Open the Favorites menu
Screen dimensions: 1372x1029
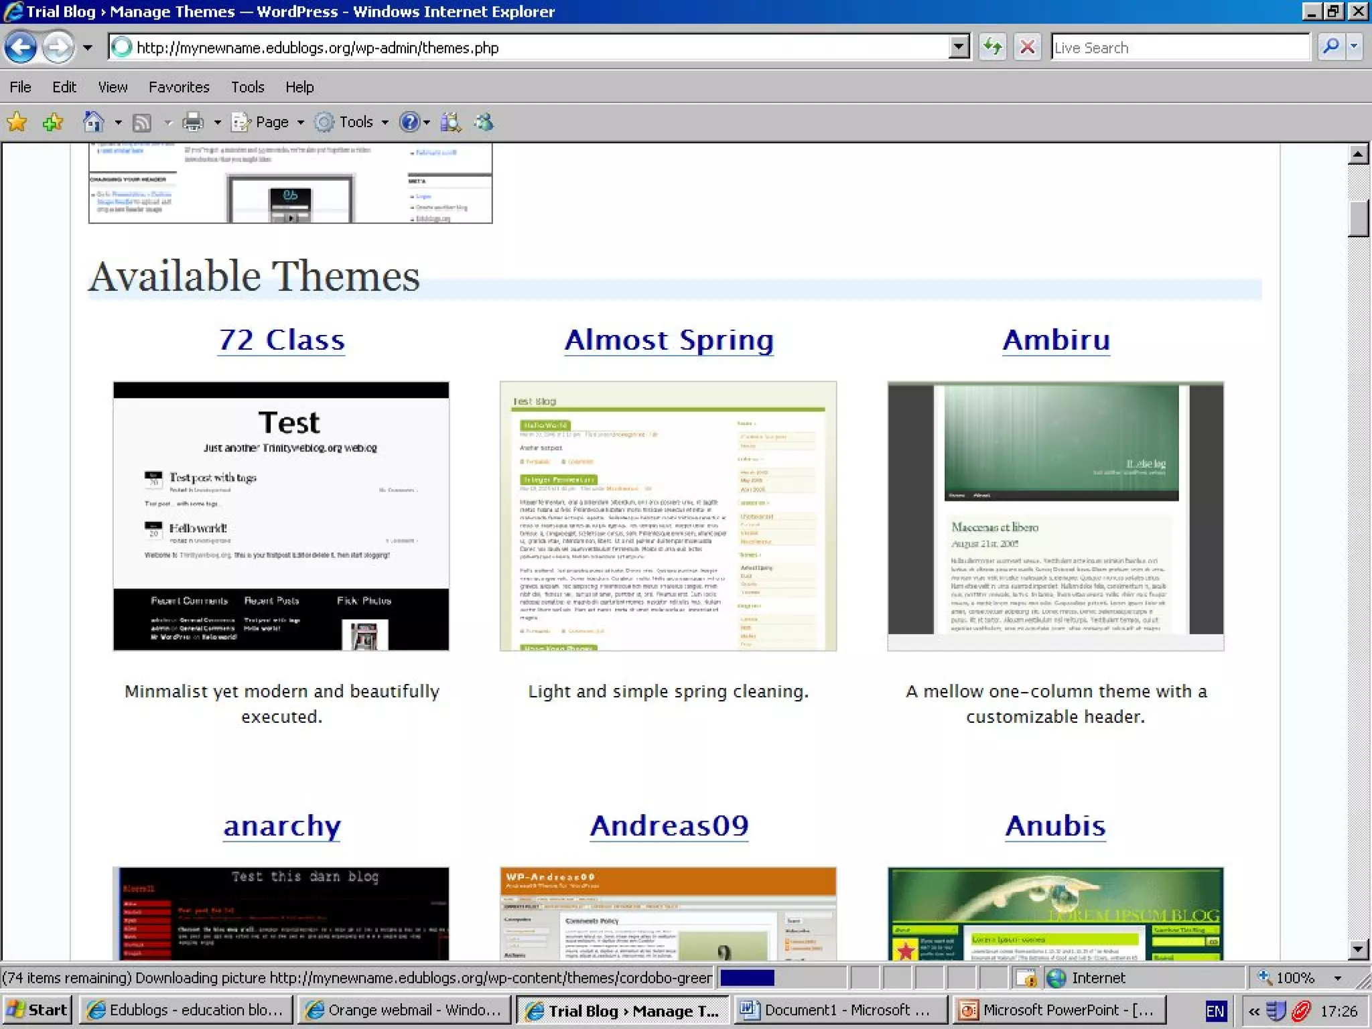[179, 87]
